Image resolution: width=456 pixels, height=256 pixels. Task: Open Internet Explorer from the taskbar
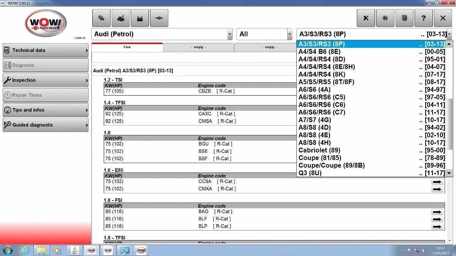[25, 250]
